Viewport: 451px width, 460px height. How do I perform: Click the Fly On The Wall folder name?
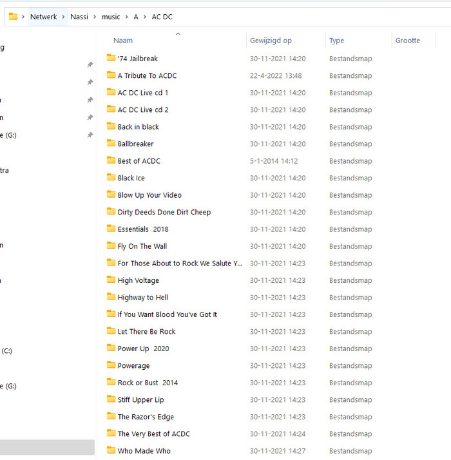point(142,246)
